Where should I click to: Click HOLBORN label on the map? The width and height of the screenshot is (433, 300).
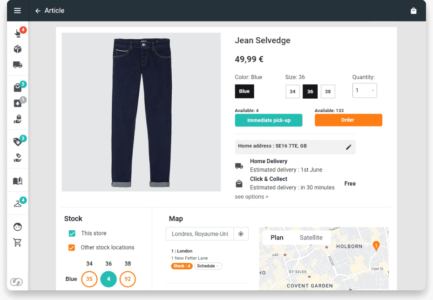(x=349, y=247)
